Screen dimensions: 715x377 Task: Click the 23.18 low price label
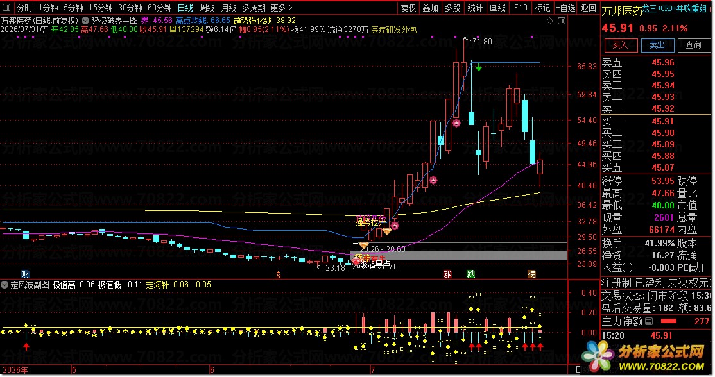(335, 268)
